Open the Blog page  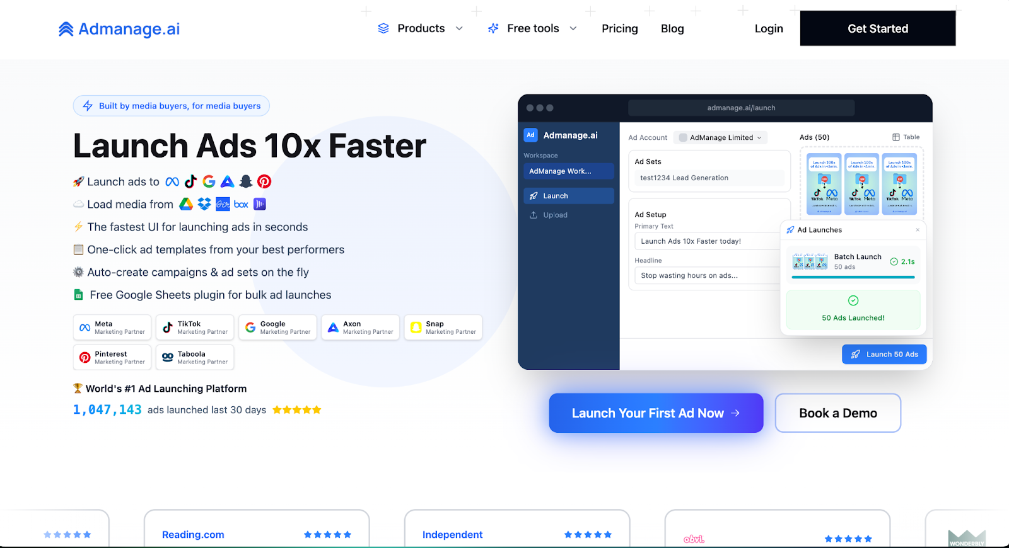[672, 28]
